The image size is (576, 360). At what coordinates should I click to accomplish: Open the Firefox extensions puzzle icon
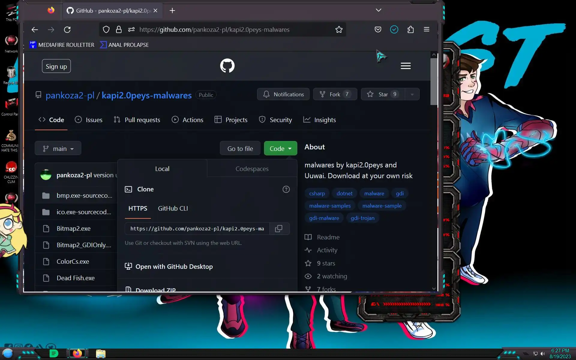(x=410, y=29)
